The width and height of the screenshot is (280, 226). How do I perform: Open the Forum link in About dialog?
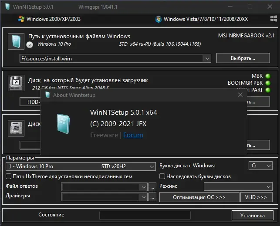pos(133,135)
